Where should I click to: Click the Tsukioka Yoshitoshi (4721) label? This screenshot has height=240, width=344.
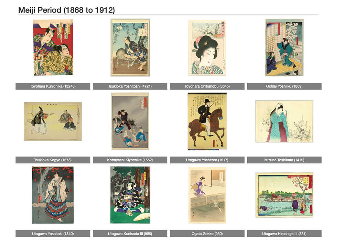coord(130,86)
